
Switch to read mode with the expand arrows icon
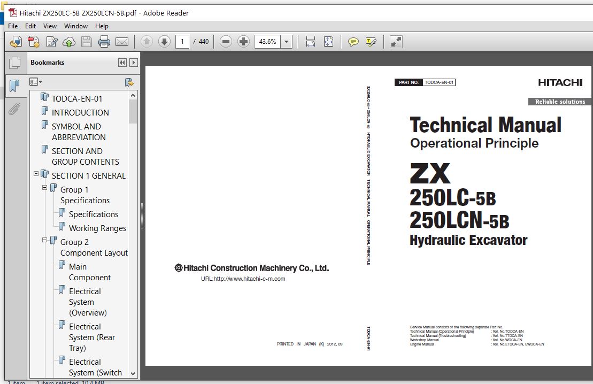click(396, 42)
